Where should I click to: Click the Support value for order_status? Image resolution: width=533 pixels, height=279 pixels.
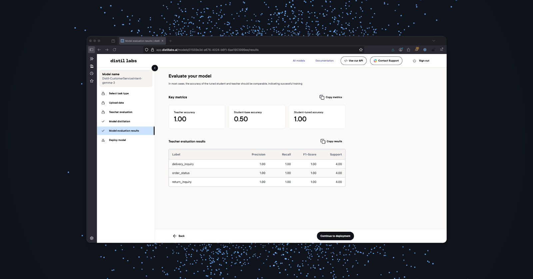[x=339, y=173]
